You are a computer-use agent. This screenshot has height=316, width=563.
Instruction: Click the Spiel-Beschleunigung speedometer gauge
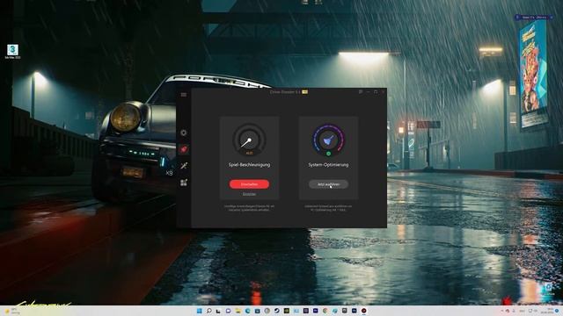coord(249,140)
